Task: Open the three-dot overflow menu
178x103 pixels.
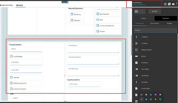Action: pyautogui.click(x=177, y=4)
